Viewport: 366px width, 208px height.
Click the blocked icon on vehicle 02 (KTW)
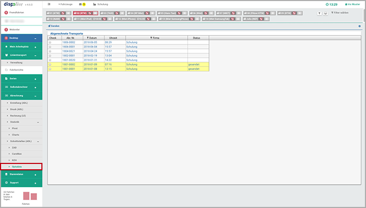(x=90, y=13)
